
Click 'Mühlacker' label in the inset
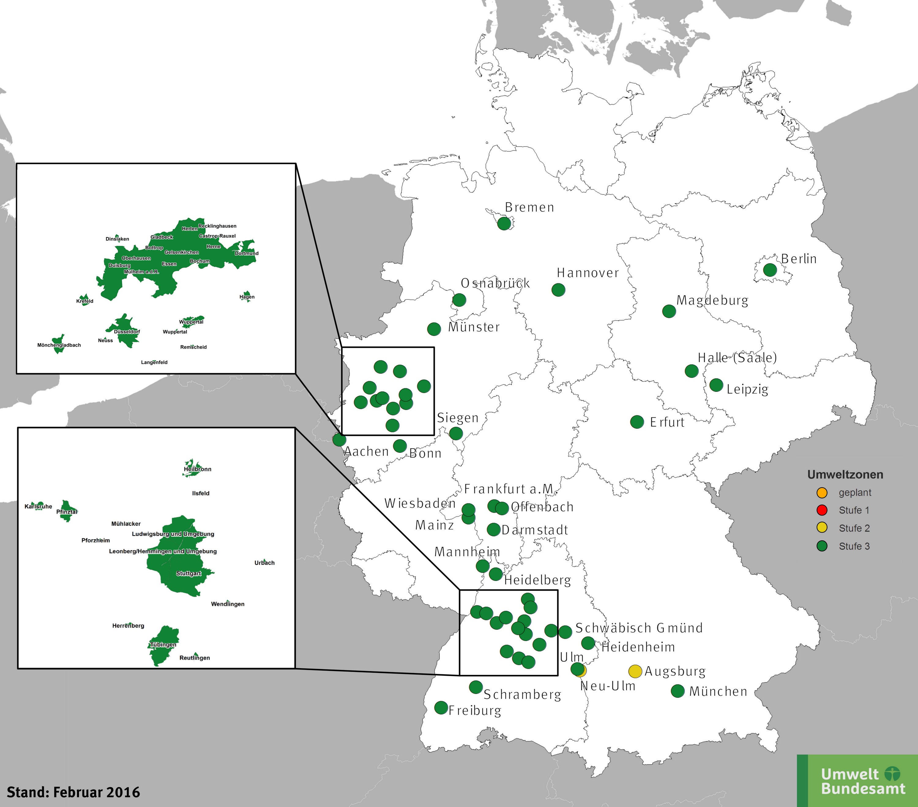point(126,524)
